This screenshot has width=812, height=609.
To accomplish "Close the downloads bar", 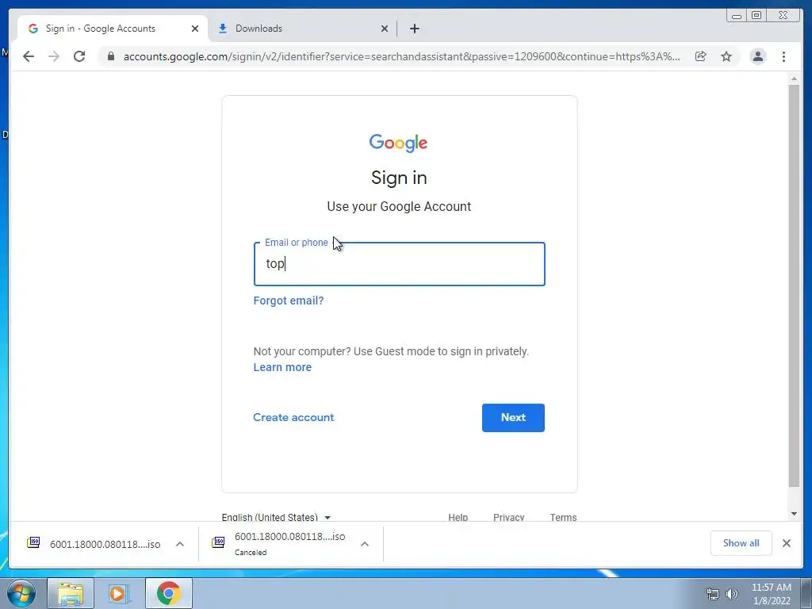I will 786,543.
